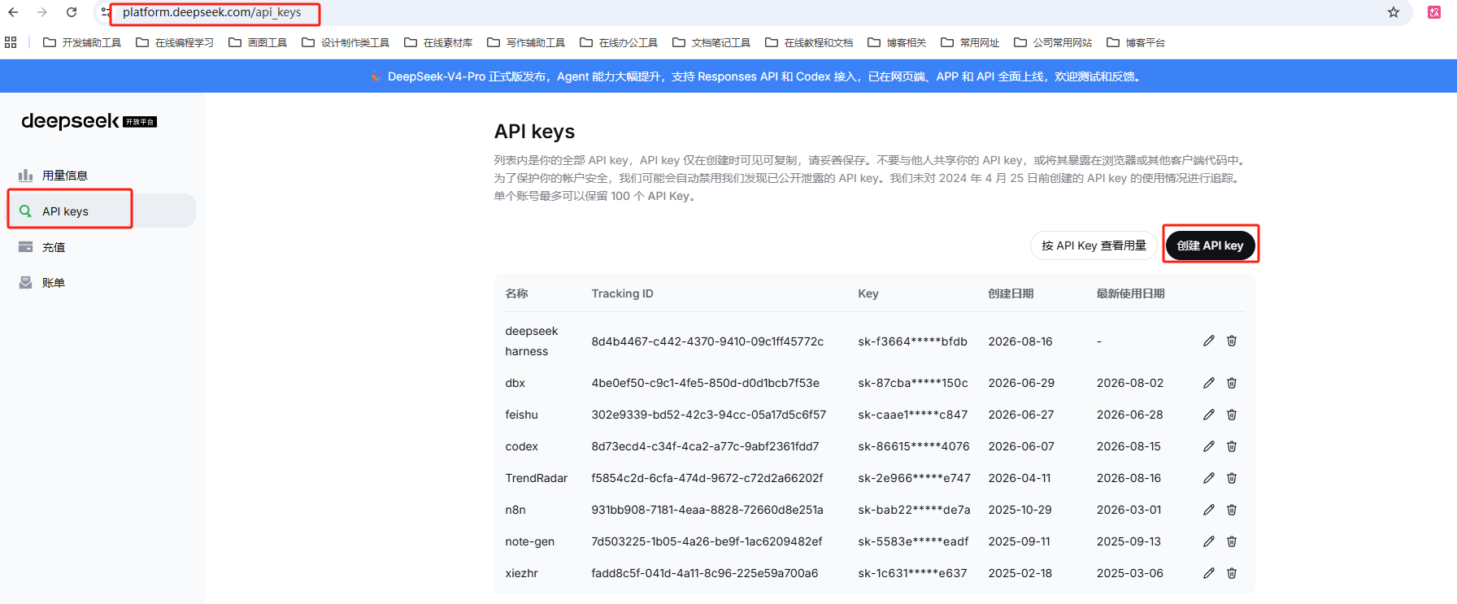Open 账单 in the sidebar
This screenshot has width=1457, height=604.
tap(102, 283)
